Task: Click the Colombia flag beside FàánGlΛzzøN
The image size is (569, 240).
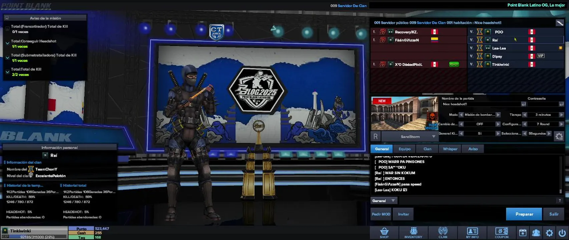Action: pos(434,40)
